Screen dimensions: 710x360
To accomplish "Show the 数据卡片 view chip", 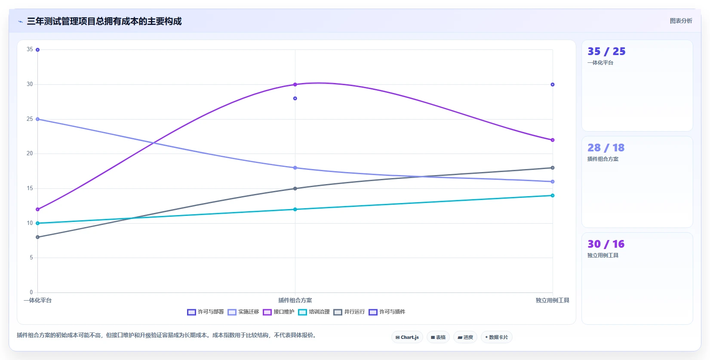I will click(497, 337).
